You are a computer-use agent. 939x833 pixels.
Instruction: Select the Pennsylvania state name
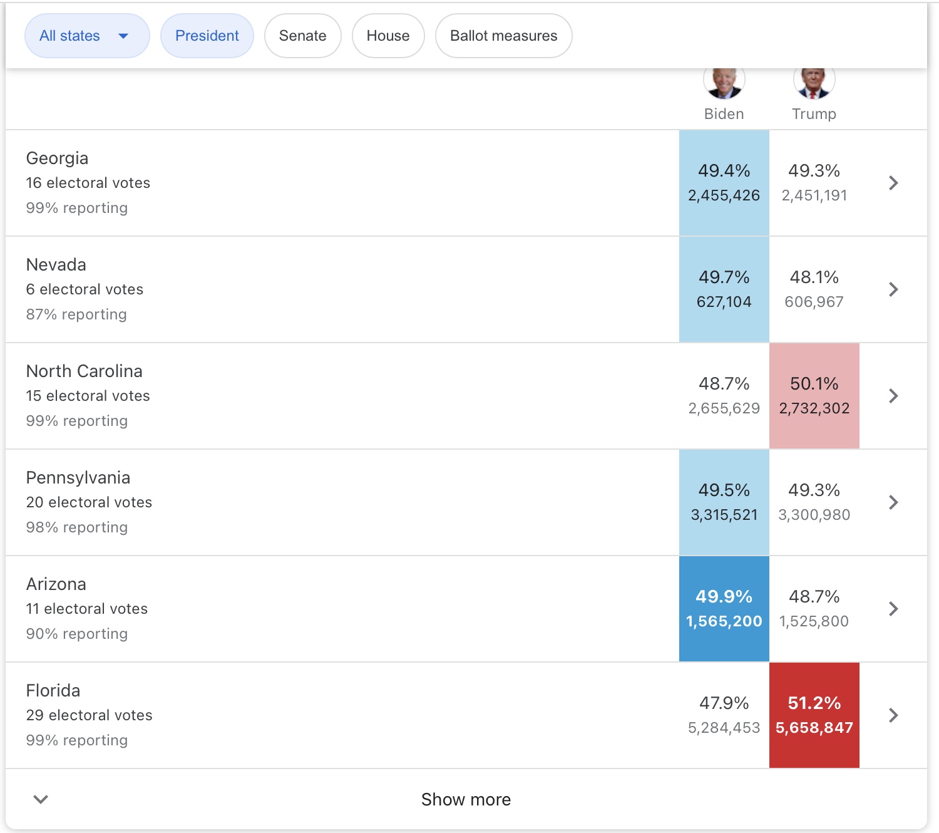click(x=78, y=478)
